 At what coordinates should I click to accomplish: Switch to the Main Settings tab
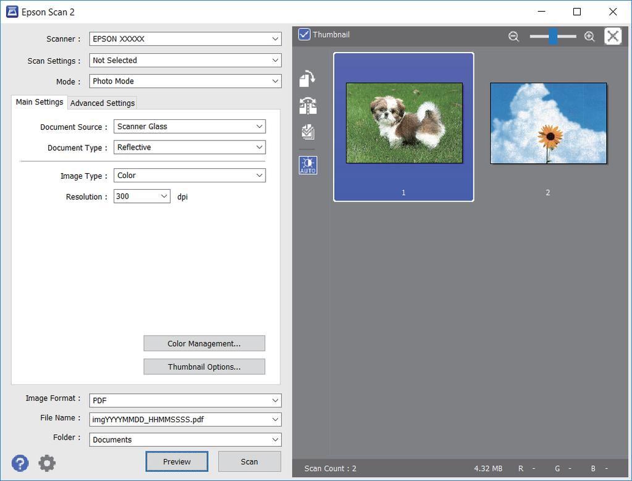pos(40,102)
